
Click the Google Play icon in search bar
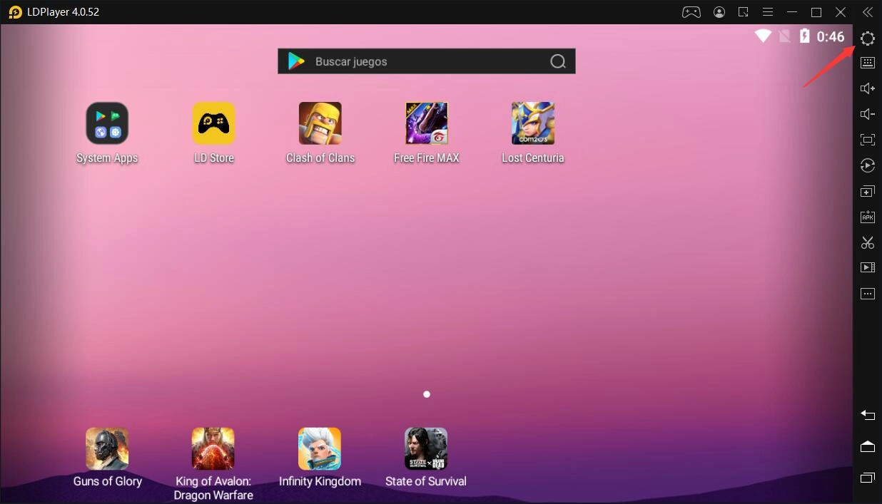point(296,61)
